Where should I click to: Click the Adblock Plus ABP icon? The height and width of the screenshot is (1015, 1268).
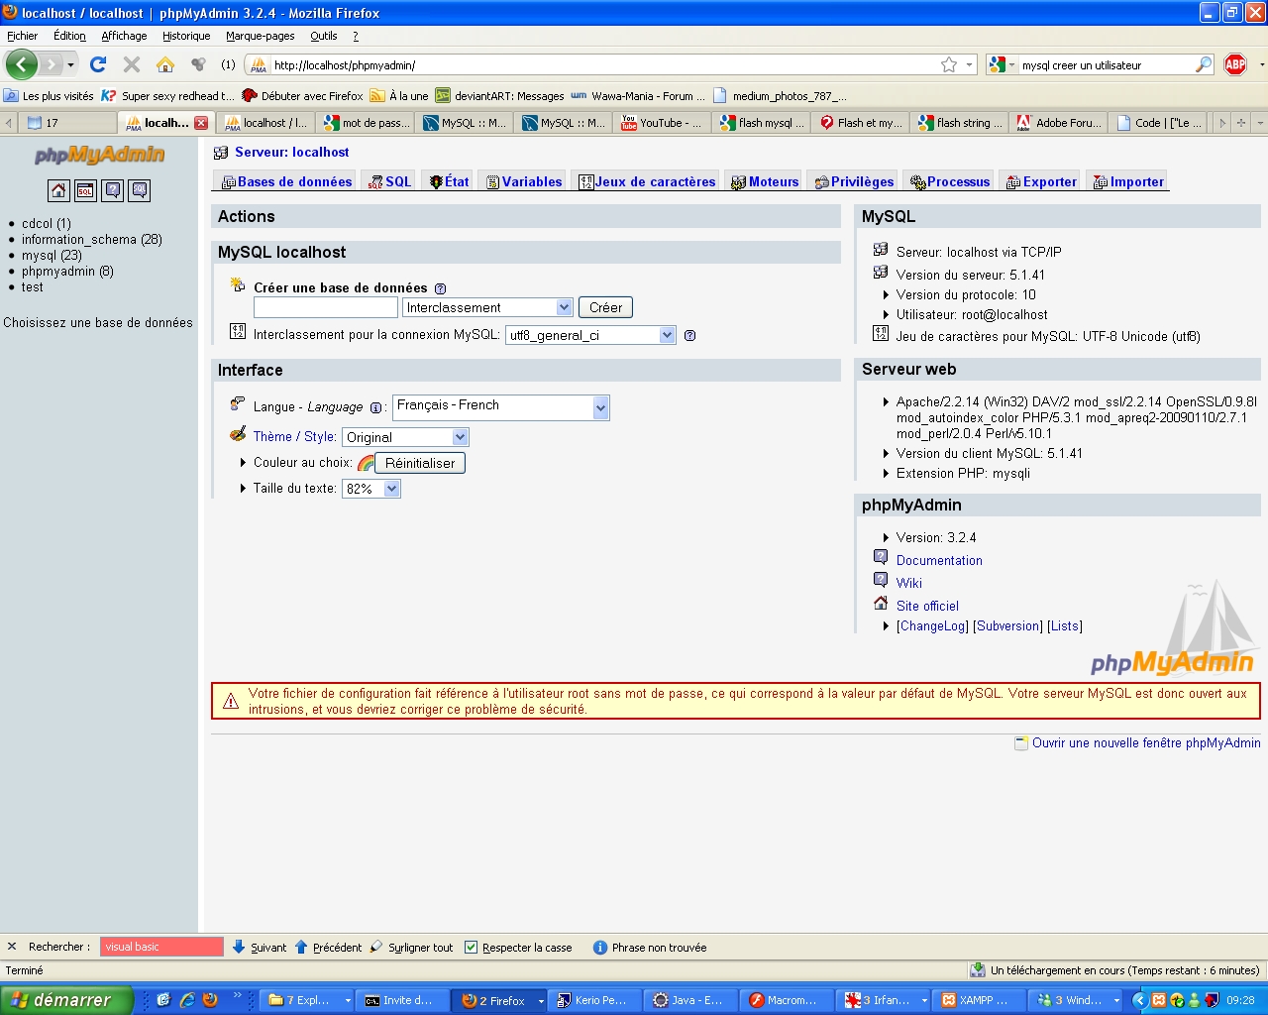click(x=1234, y=64)
